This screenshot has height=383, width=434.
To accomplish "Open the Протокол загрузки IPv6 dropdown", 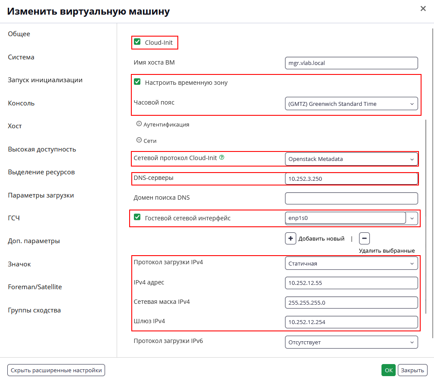I will [351, 342].
